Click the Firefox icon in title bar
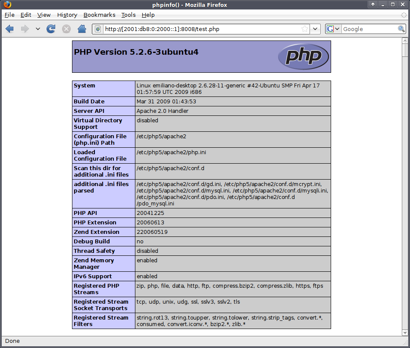The width and height of the screenshot is (410, 348). pos(7,5)
